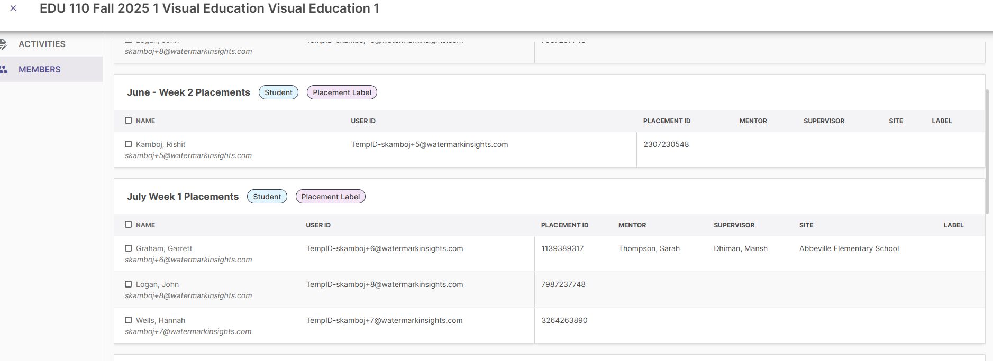Image resolution: width=993 pixels, height=361 pixels.
Task: Click the June - Week 2 Placements heading
Action: (188, 92)
